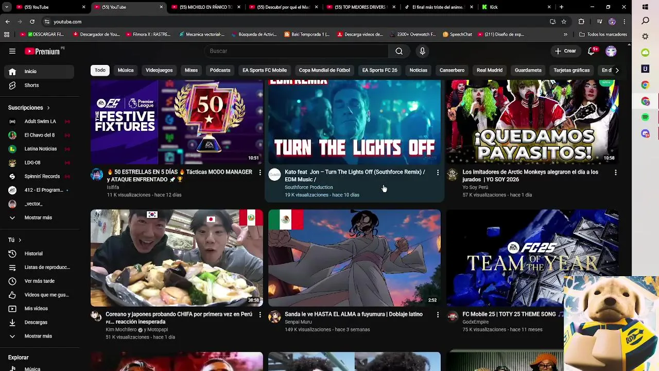Click the Spotify icon in the taskbar
Image resolution: width=659 pixels, height=371 pixels.
[x=645, y=117]
